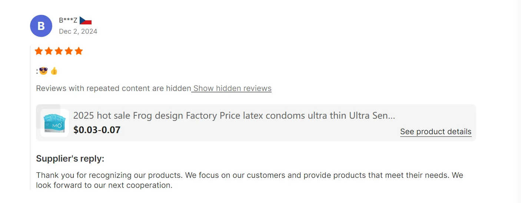This screenshot has width=521, height=203.
Task: Click the Czech flag icon beside the username
Action: point(86,20)
